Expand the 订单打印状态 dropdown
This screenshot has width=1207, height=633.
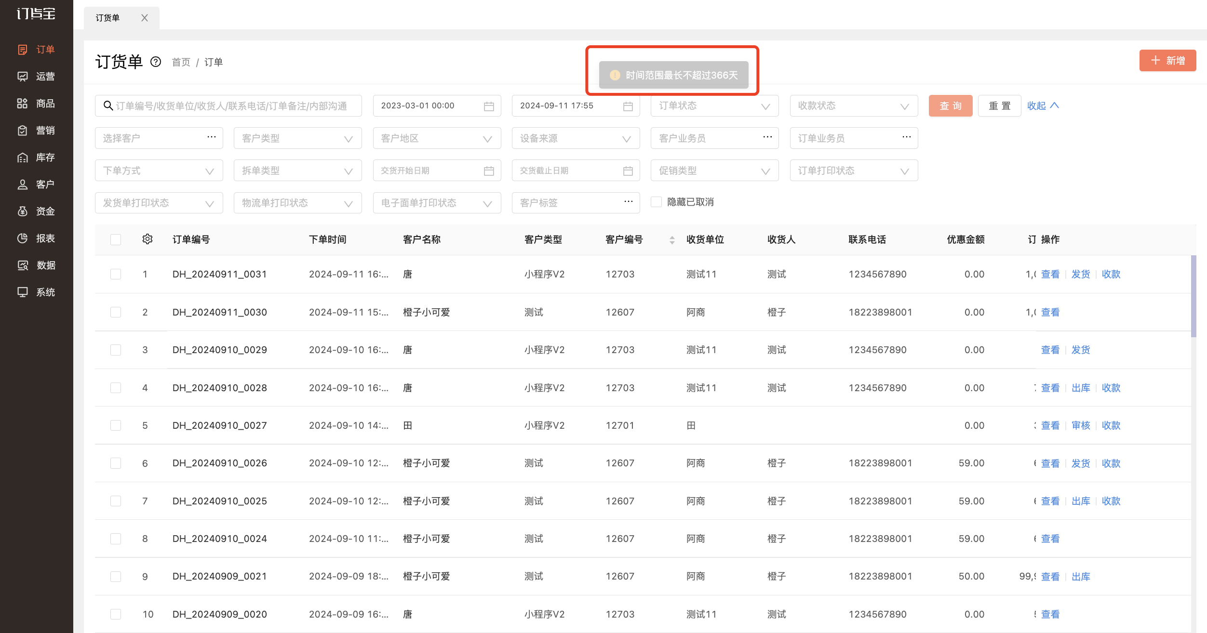pos(854,171)
